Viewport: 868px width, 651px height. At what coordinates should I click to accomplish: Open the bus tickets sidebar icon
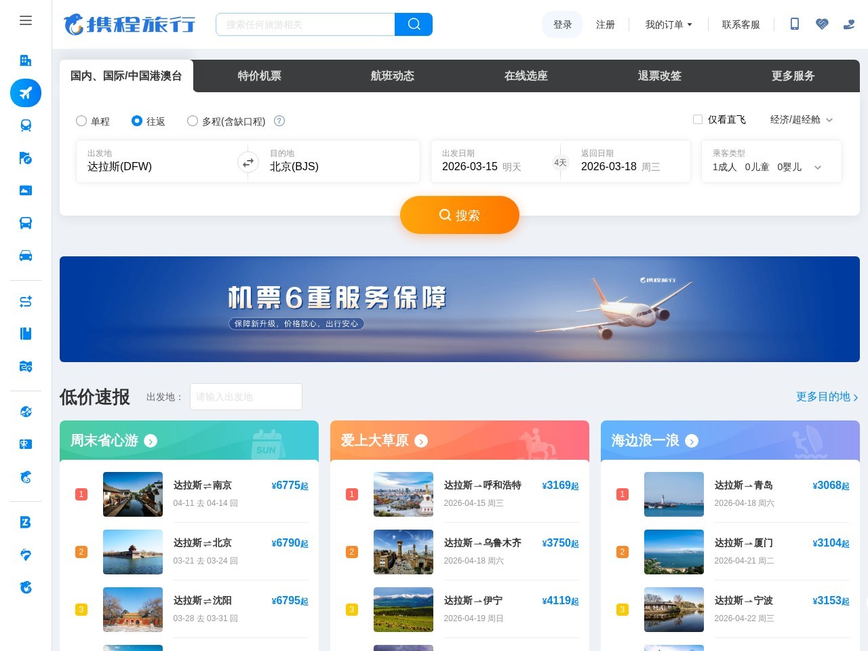tap(26, 223)
